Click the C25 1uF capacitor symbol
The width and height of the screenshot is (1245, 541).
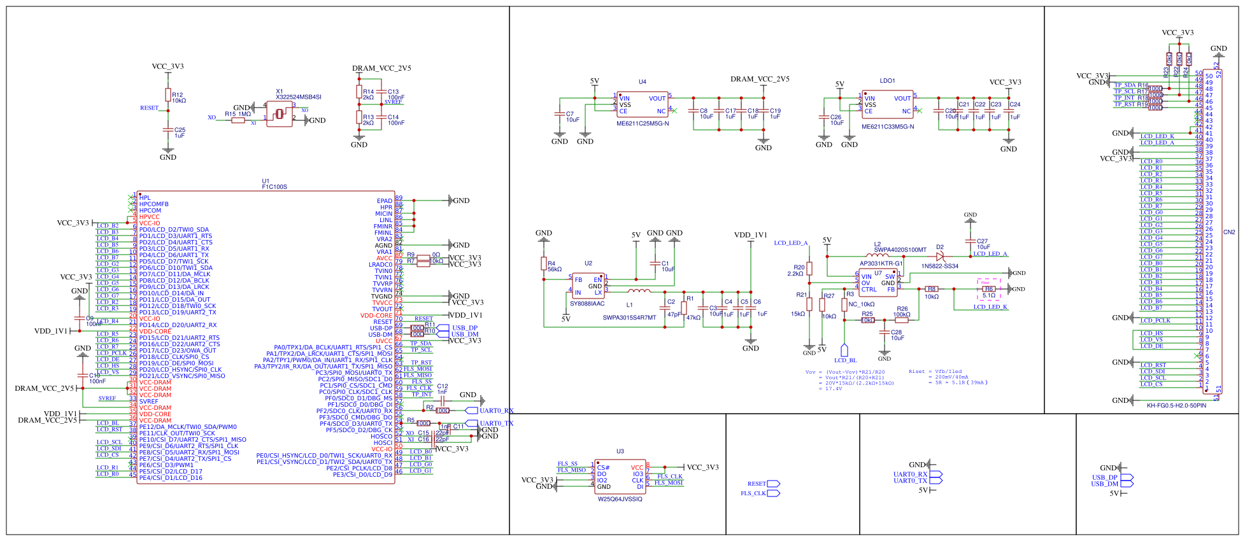[168, 132]
